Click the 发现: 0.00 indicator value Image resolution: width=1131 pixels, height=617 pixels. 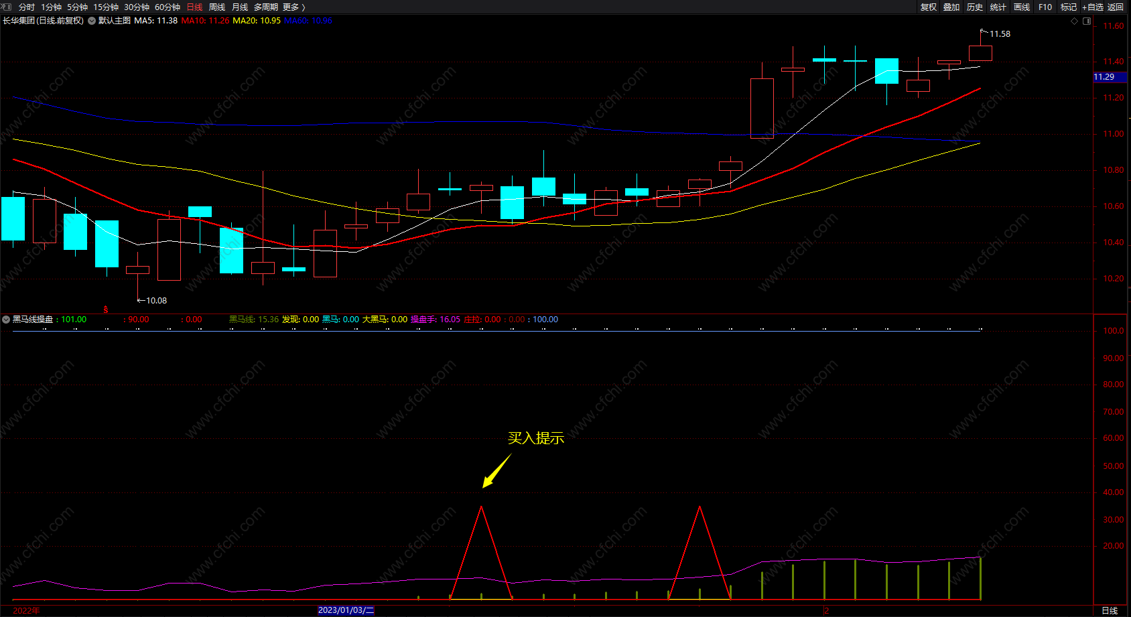300,320
